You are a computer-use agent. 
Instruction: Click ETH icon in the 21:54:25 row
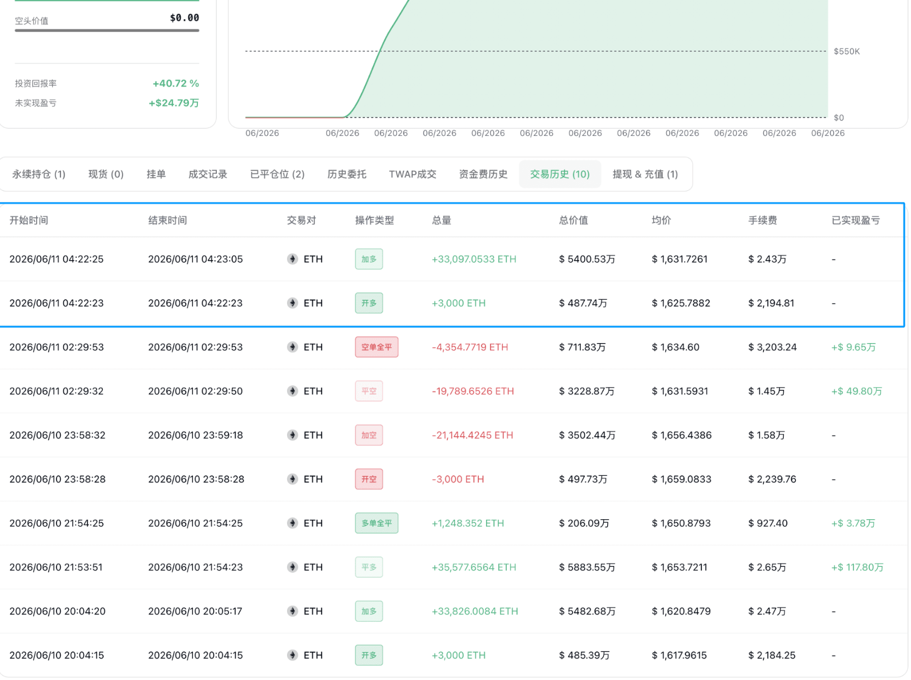coord(292,523)
